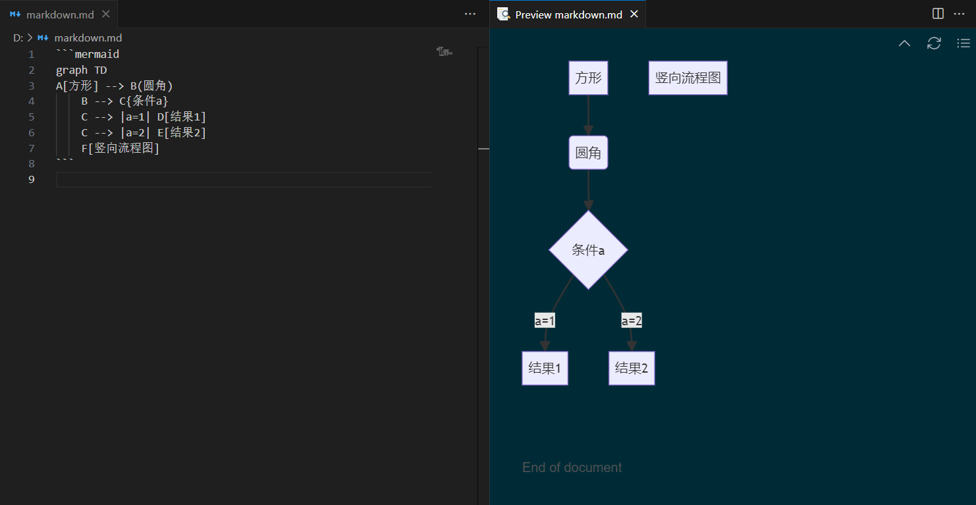Open the markdown.md breadcrumb dropdown
The image size is (976, 505).
(x=88, y=38)
